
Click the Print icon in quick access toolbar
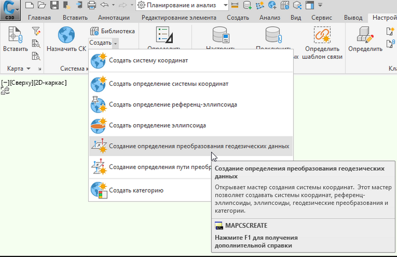pos(93,5)
